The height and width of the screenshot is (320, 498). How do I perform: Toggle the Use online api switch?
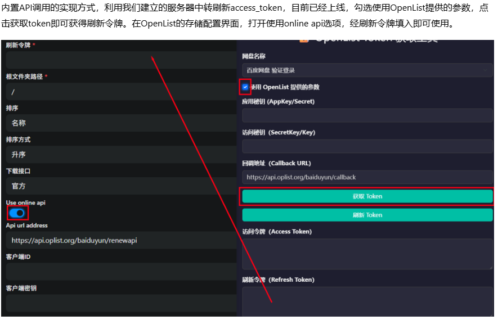tap(17, 213)
